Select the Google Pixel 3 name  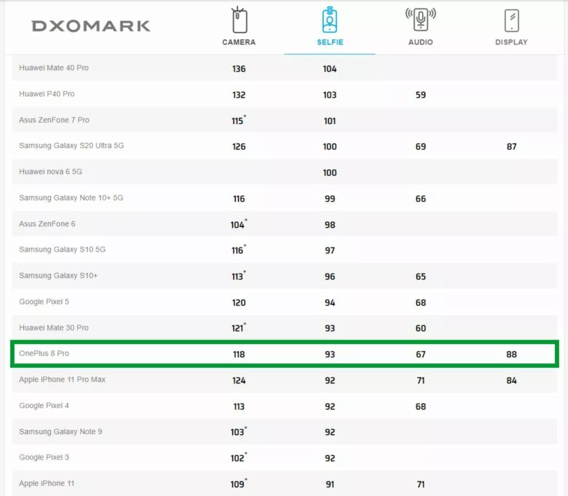coord(44,458)
